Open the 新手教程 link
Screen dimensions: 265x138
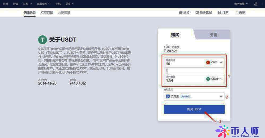pyautogui.click(x=206, y=12)
